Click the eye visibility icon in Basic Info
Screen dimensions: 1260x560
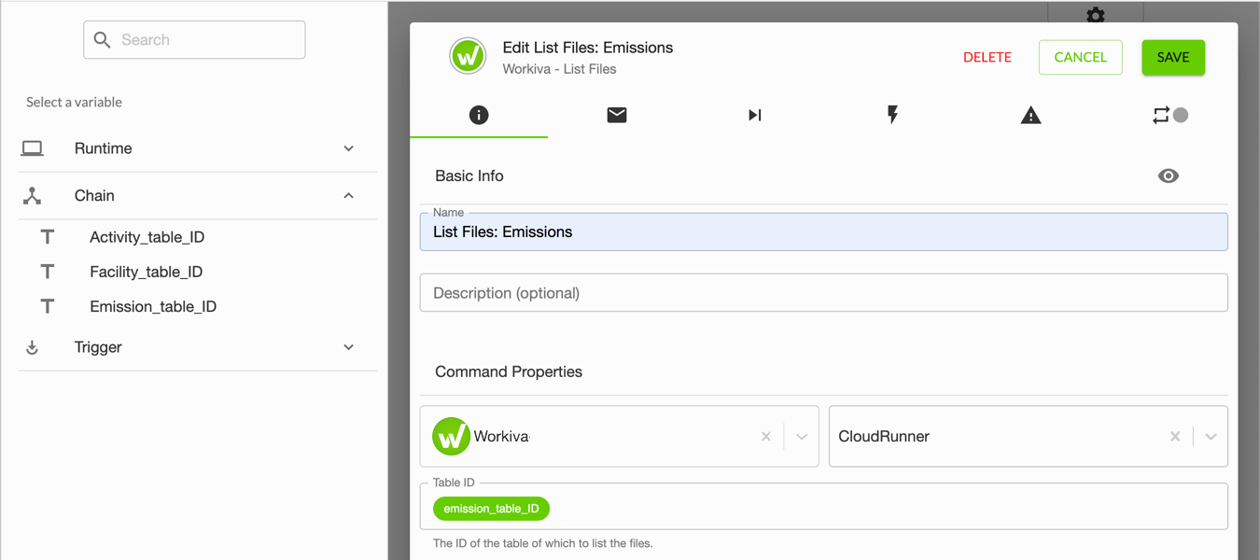1169,175
